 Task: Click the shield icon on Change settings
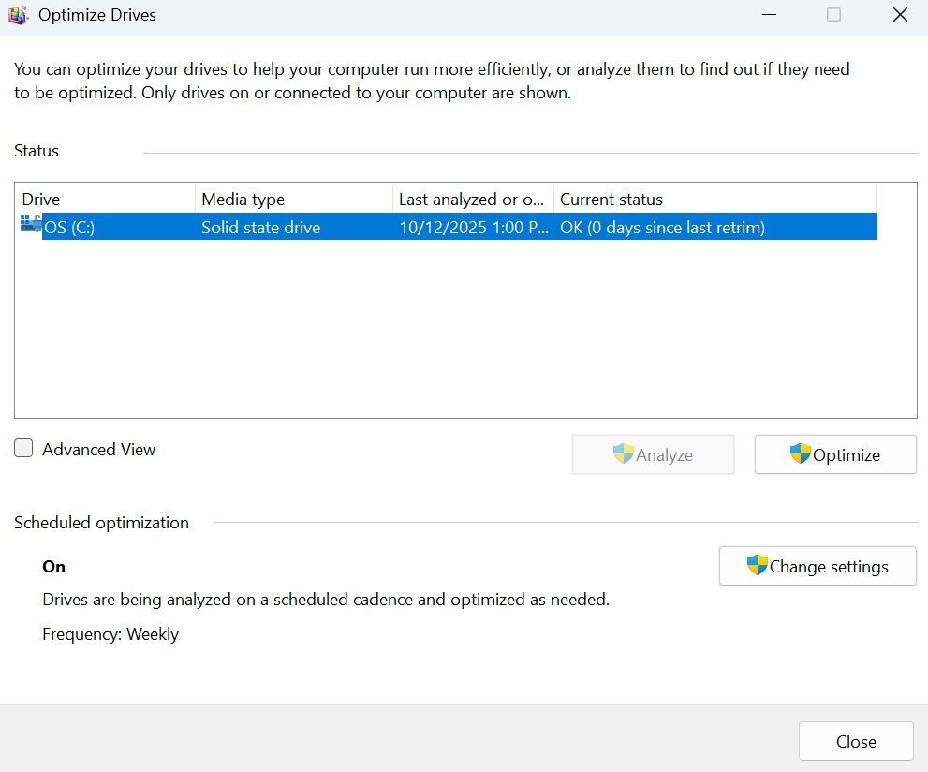coord(757,566)
